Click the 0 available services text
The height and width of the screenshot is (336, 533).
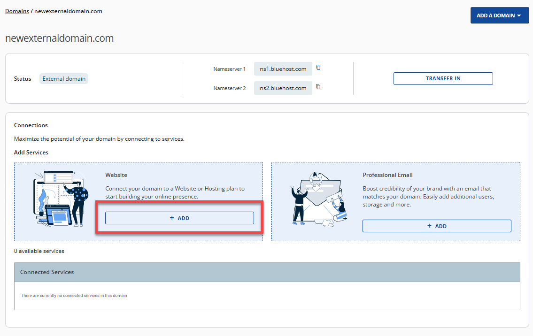click(x=39, y=251)
